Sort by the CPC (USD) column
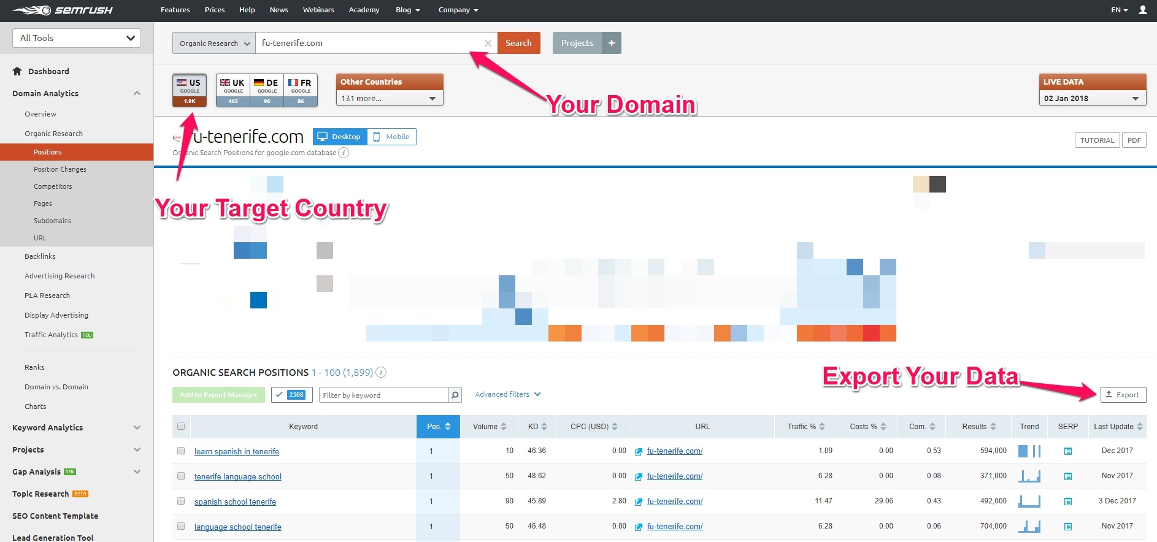1157x542 pixels. click(593, 427)
